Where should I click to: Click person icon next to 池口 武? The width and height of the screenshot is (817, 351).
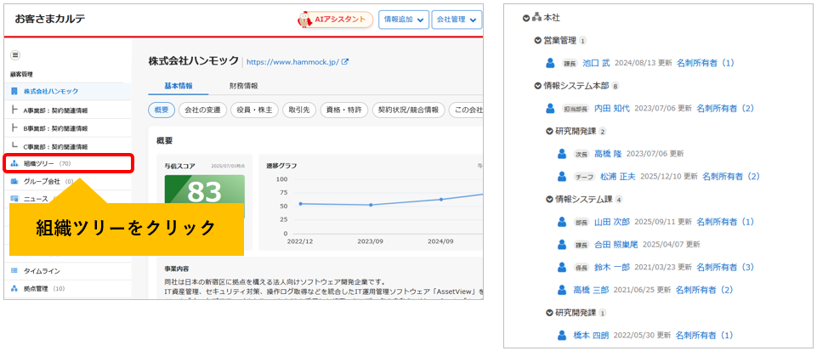(550, 63)
